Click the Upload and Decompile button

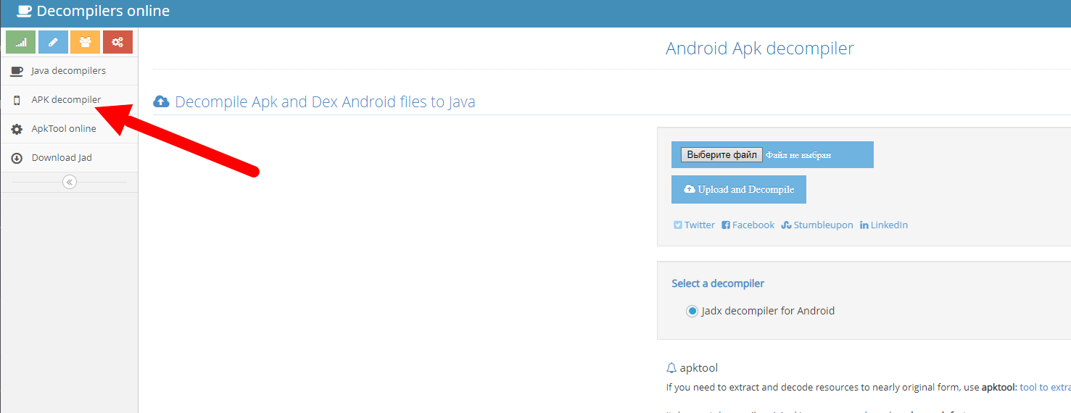pyautogui.click(x=738, y=189)
